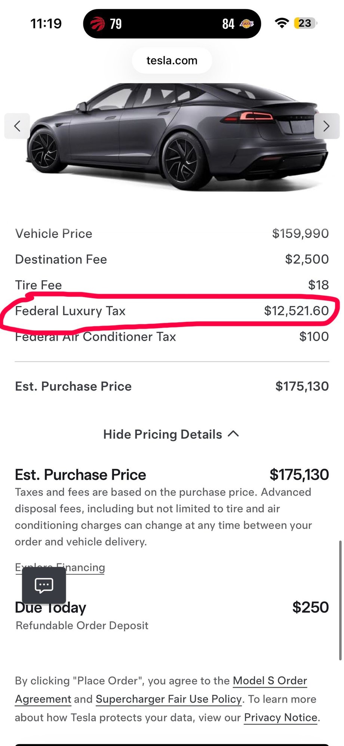This screenshot has height=746, width=344.
Task: Tap the Lakers logo in the live score
Action: point(247,24)
